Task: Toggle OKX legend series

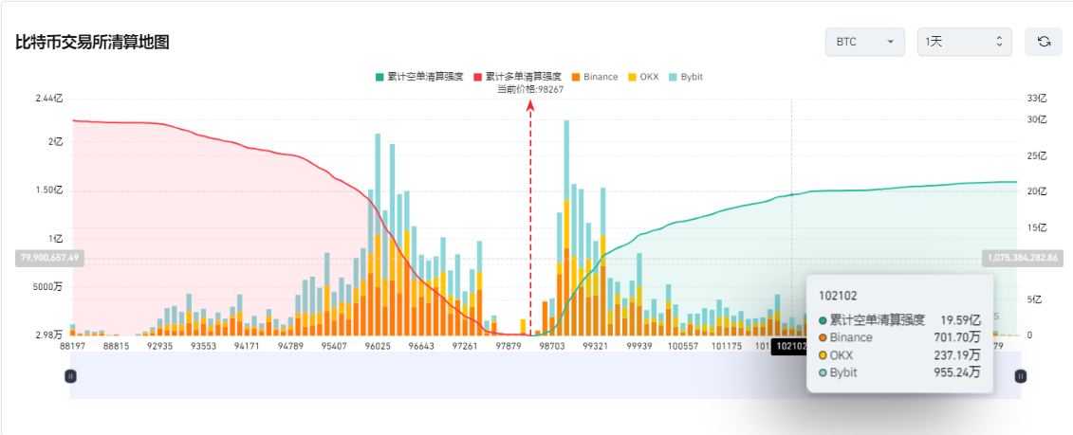Action: pyautogui.click(x=642, y=77)
